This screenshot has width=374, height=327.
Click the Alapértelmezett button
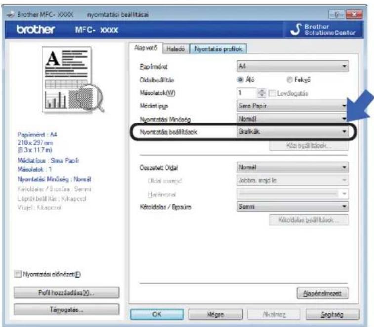coord(323,293)
